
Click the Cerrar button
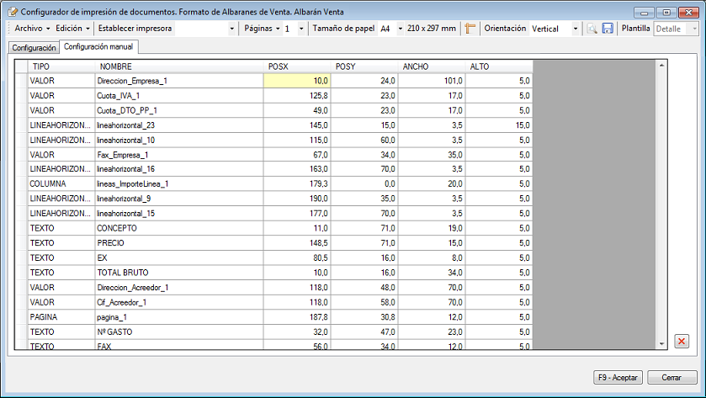click(x=671, y=377)
